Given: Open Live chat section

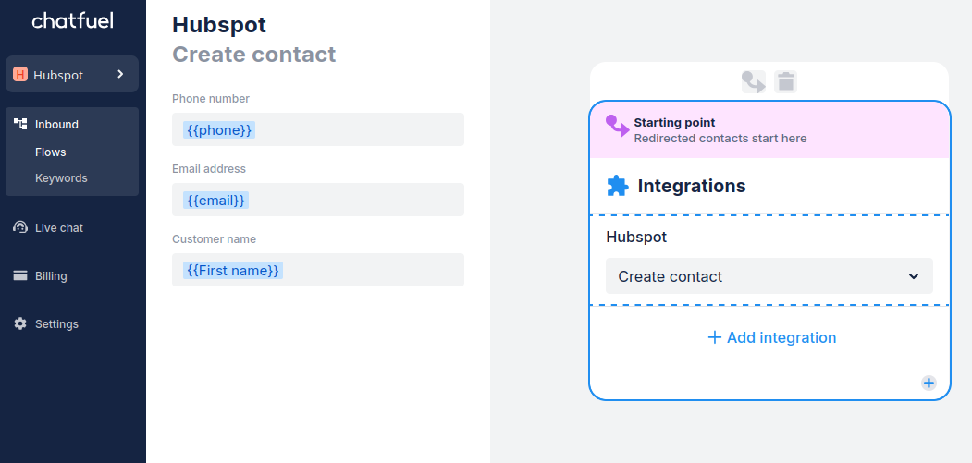Looking at the screenshot, I should [59, 227].
